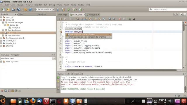Viewport: 187px width, 105px height.
Task: Click the "BUILD SUCCESSFUL" output line
Action: tap(83, 89)
